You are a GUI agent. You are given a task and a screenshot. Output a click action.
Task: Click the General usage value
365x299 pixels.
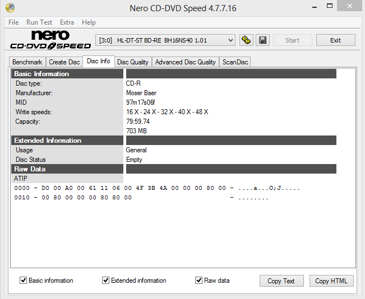(x=136, y=150)
